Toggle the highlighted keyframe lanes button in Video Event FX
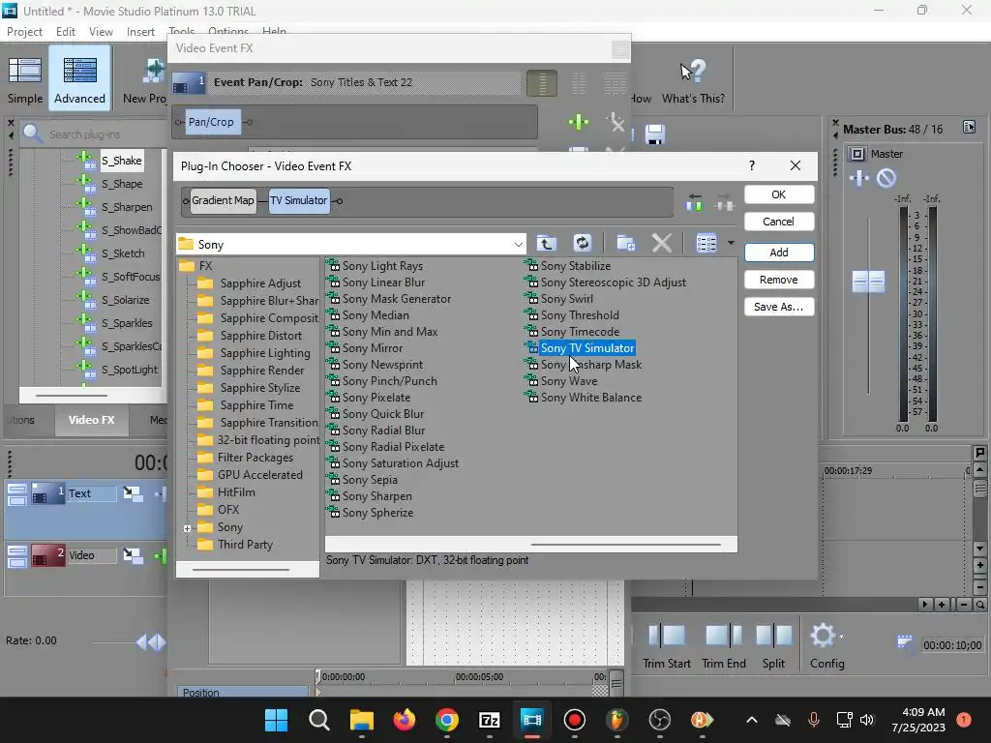 [x=542, y=83]
